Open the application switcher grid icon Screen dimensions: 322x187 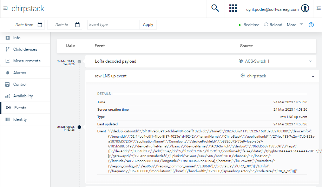click(x=233, y=9)
